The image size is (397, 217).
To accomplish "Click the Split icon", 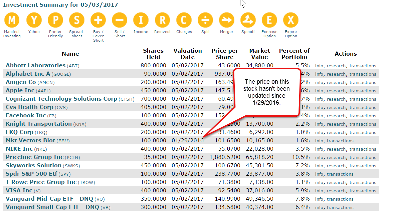I will tap(205, 20).
